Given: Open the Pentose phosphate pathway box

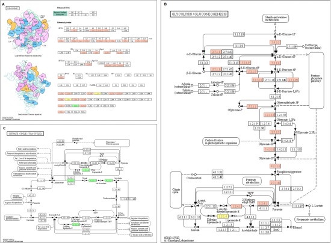Looking at the screenshot, I should 316,81.
